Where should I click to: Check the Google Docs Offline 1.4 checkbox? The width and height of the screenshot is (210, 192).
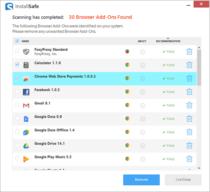17,132
